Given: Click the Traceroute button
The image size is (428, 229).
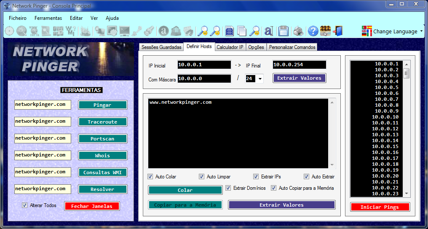Looking at the screenshot, I should (103, 122).
